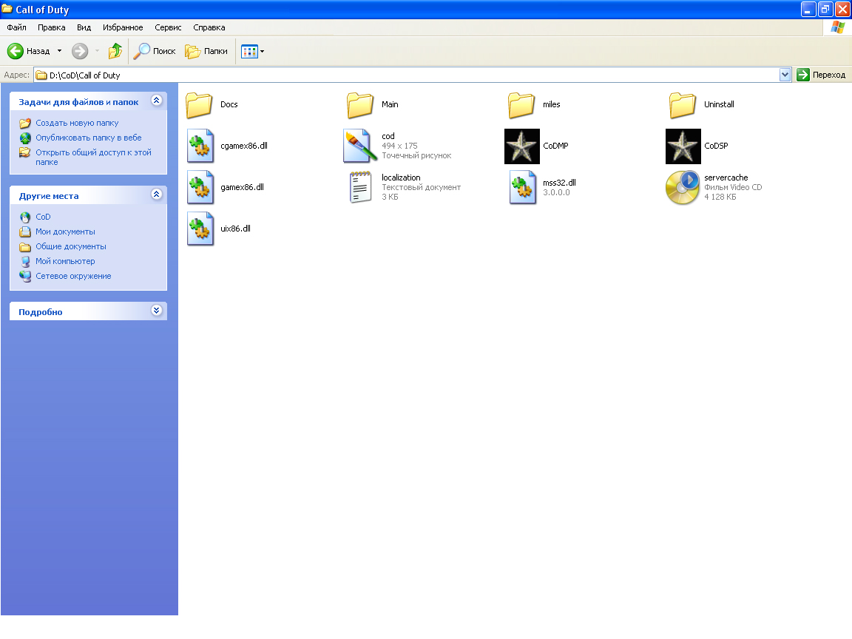Go back with the green Назад arrow
The image size is (852, 639).
click(16, 51)
